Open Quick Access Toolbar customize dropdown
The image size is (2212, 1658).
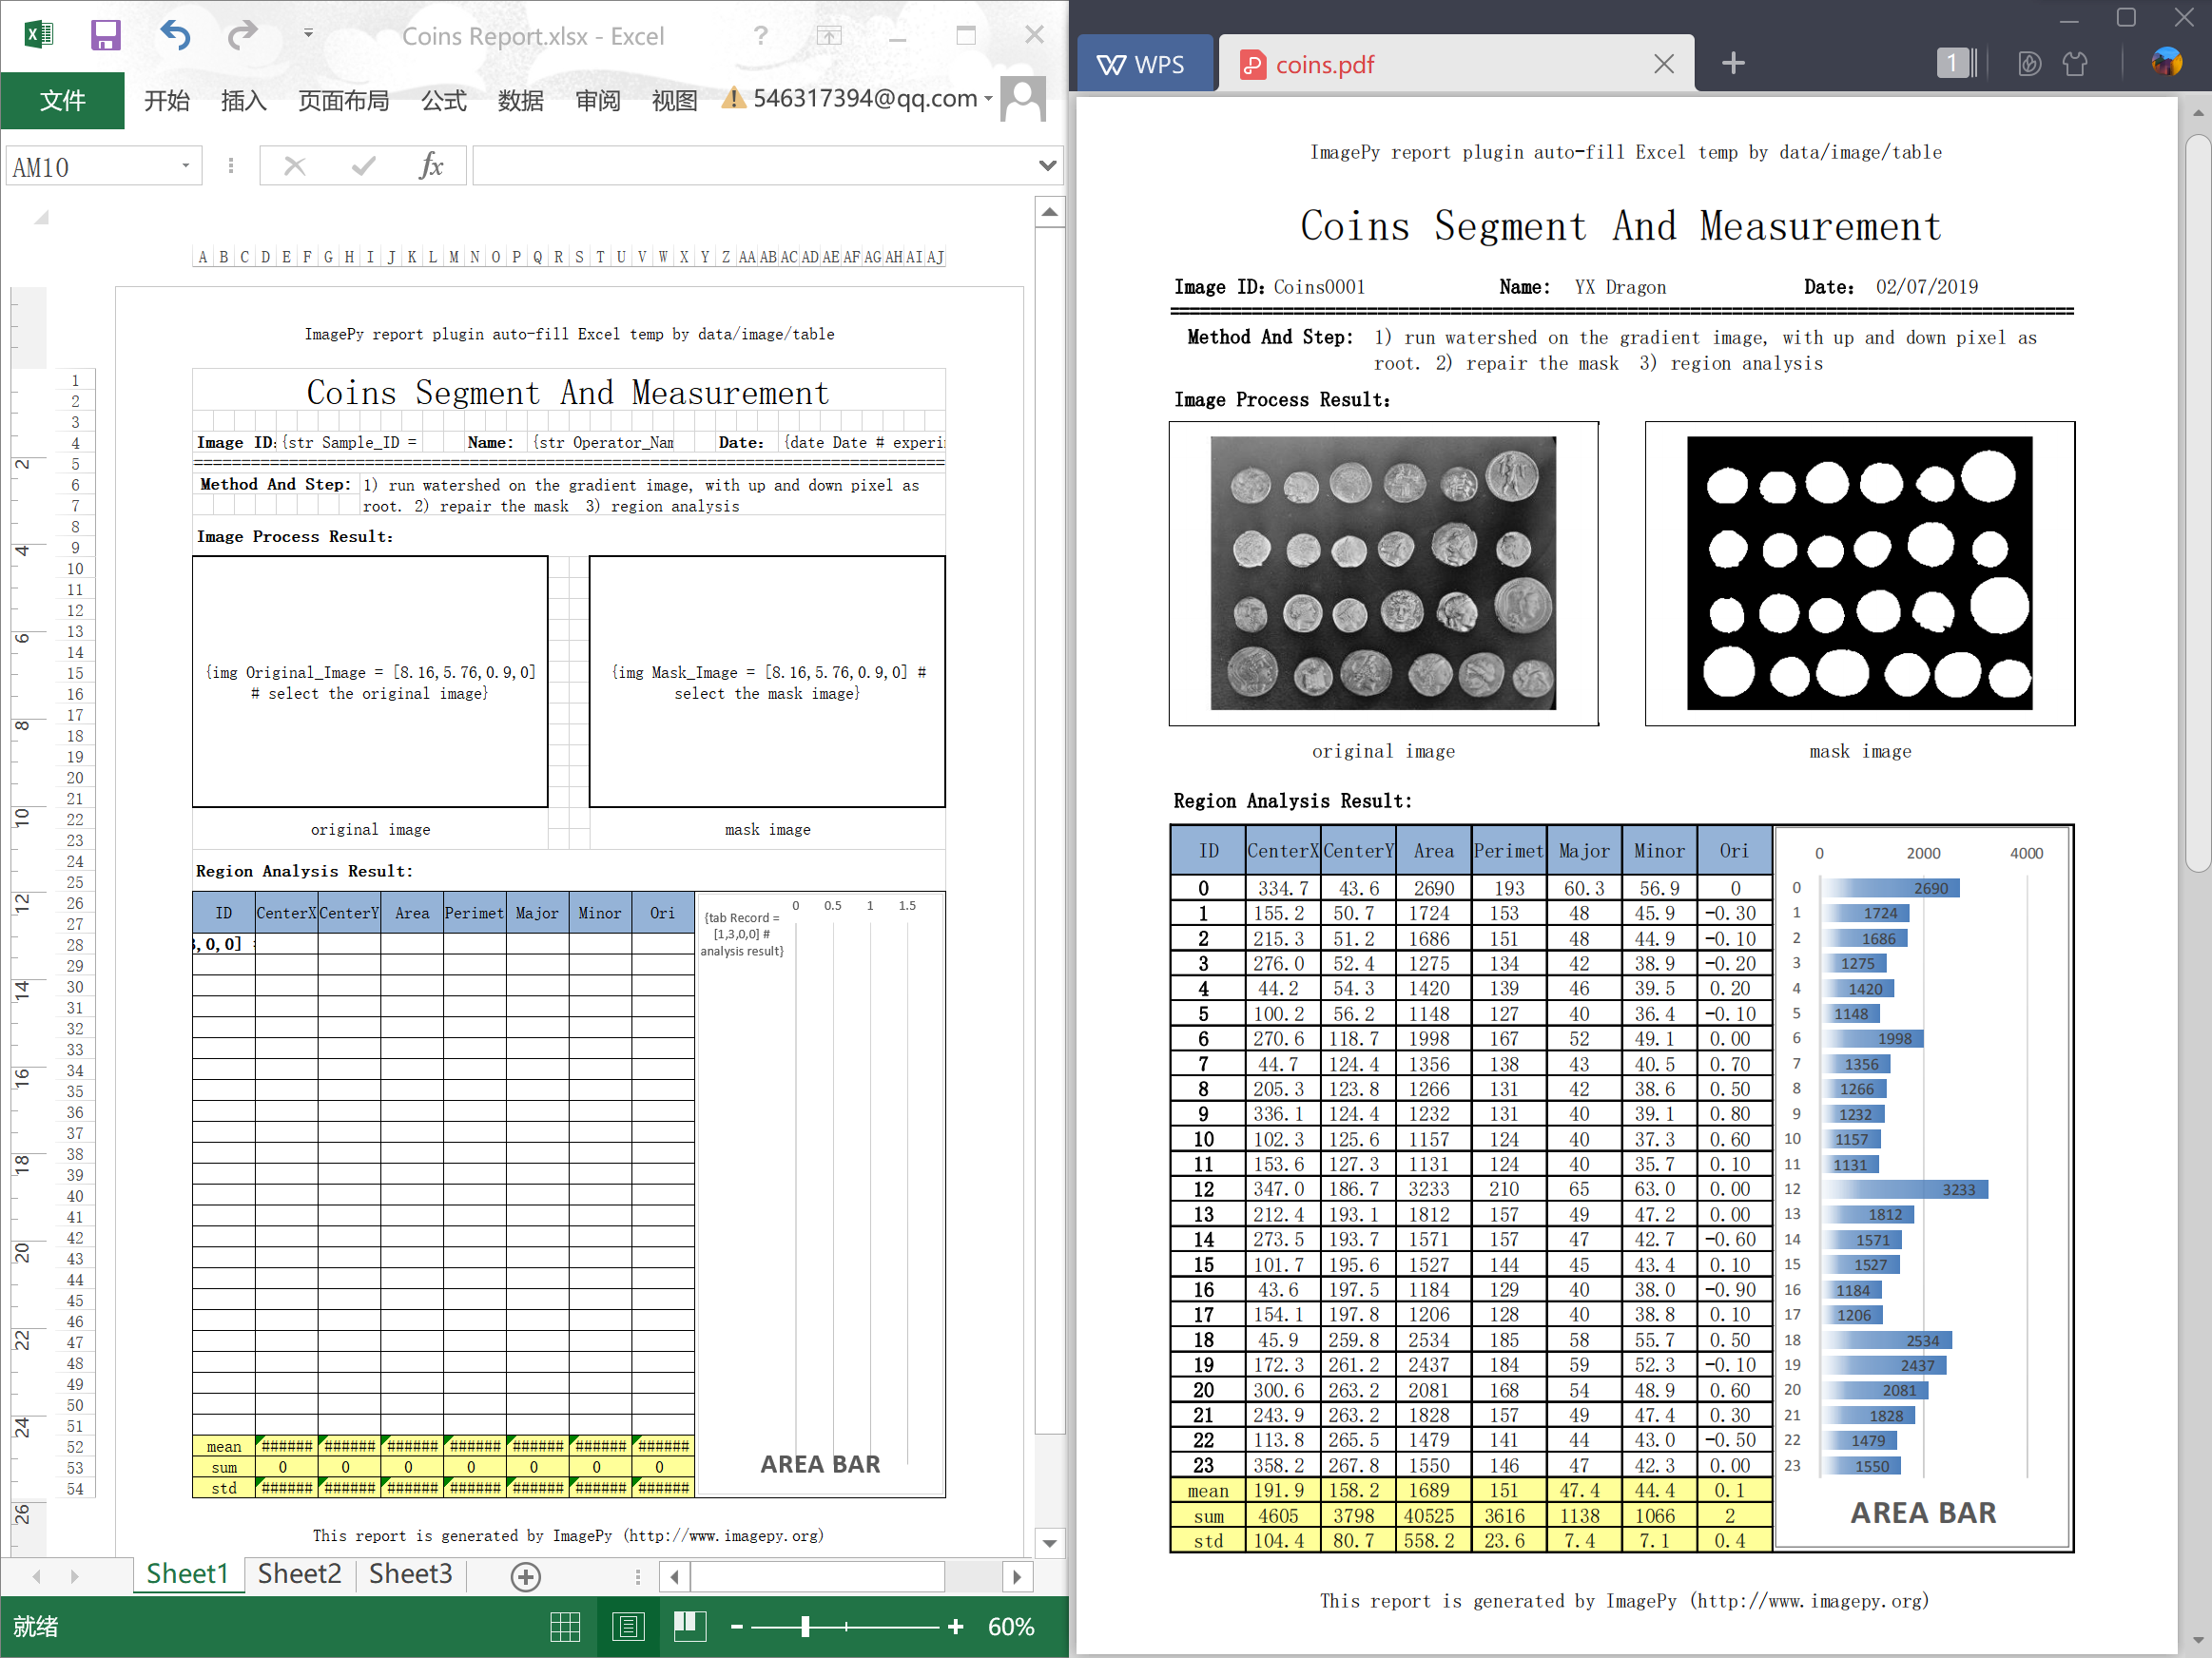coord(308,34)
